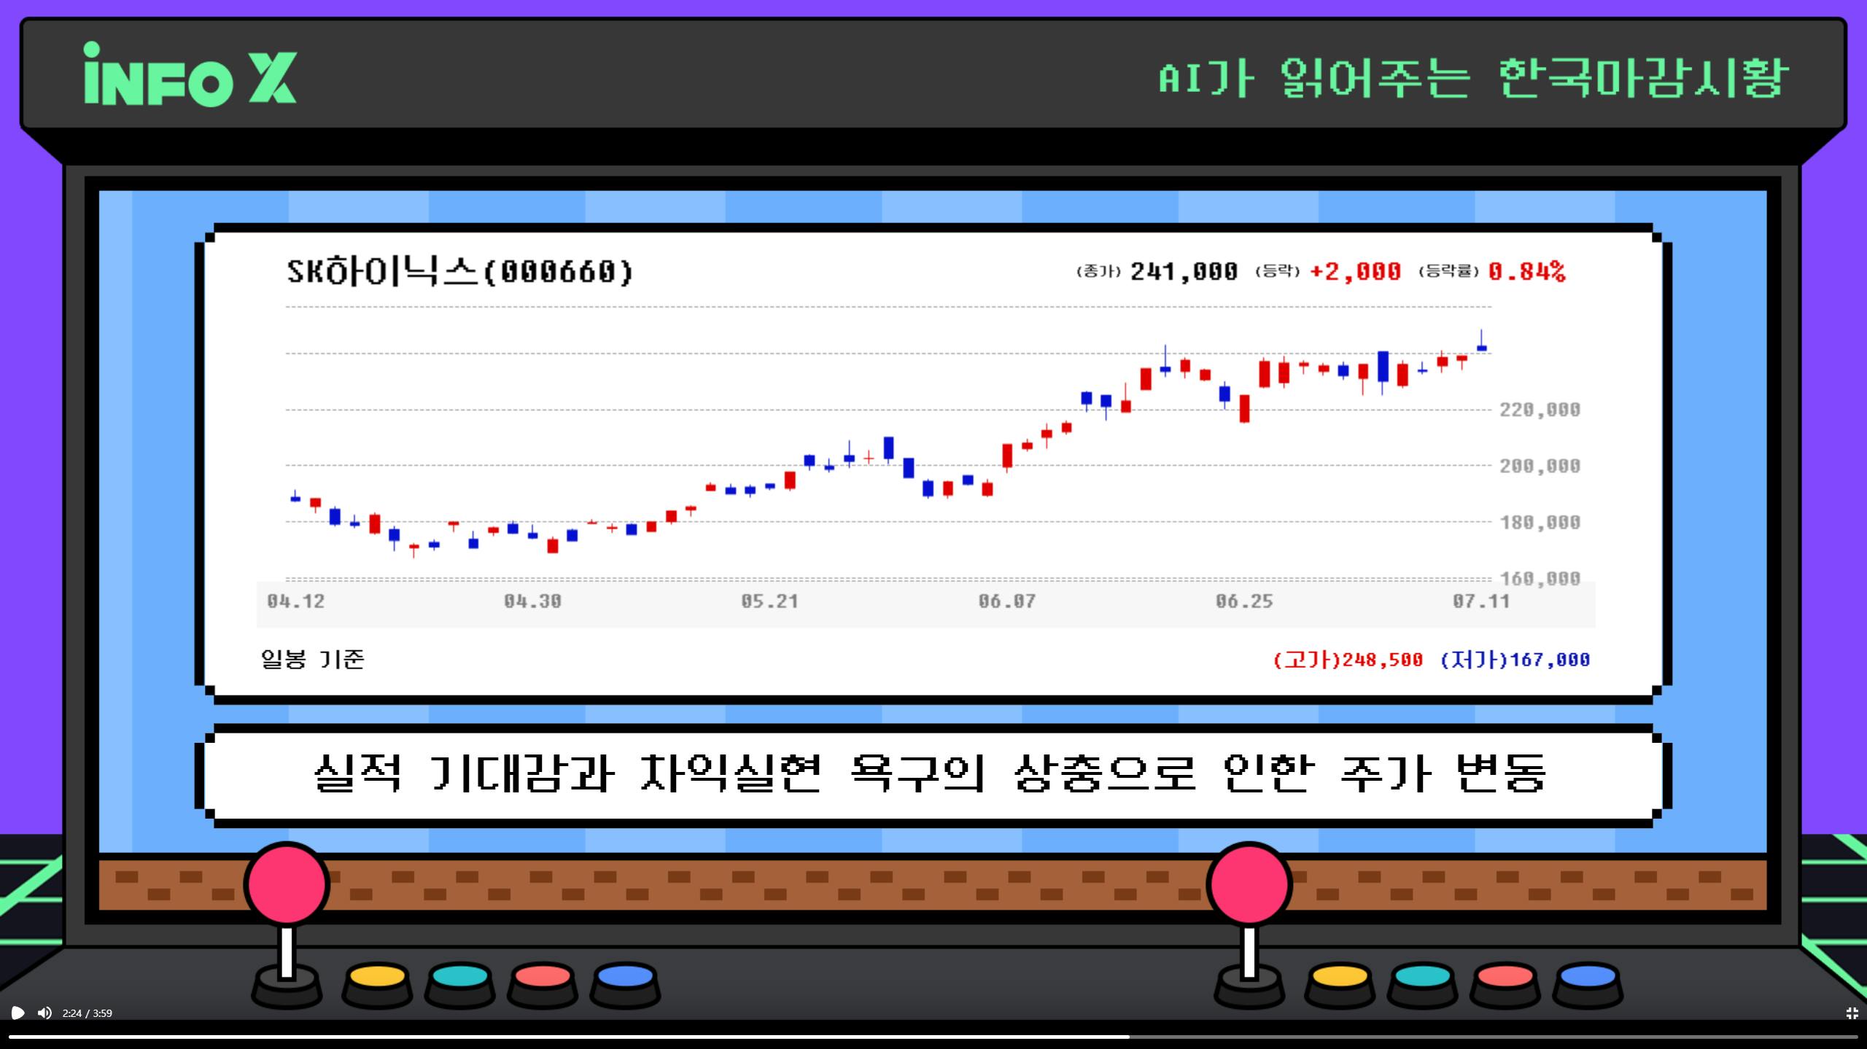
Task: Mute the video with the speaker icon
Action: click(x=44, y=1013)
